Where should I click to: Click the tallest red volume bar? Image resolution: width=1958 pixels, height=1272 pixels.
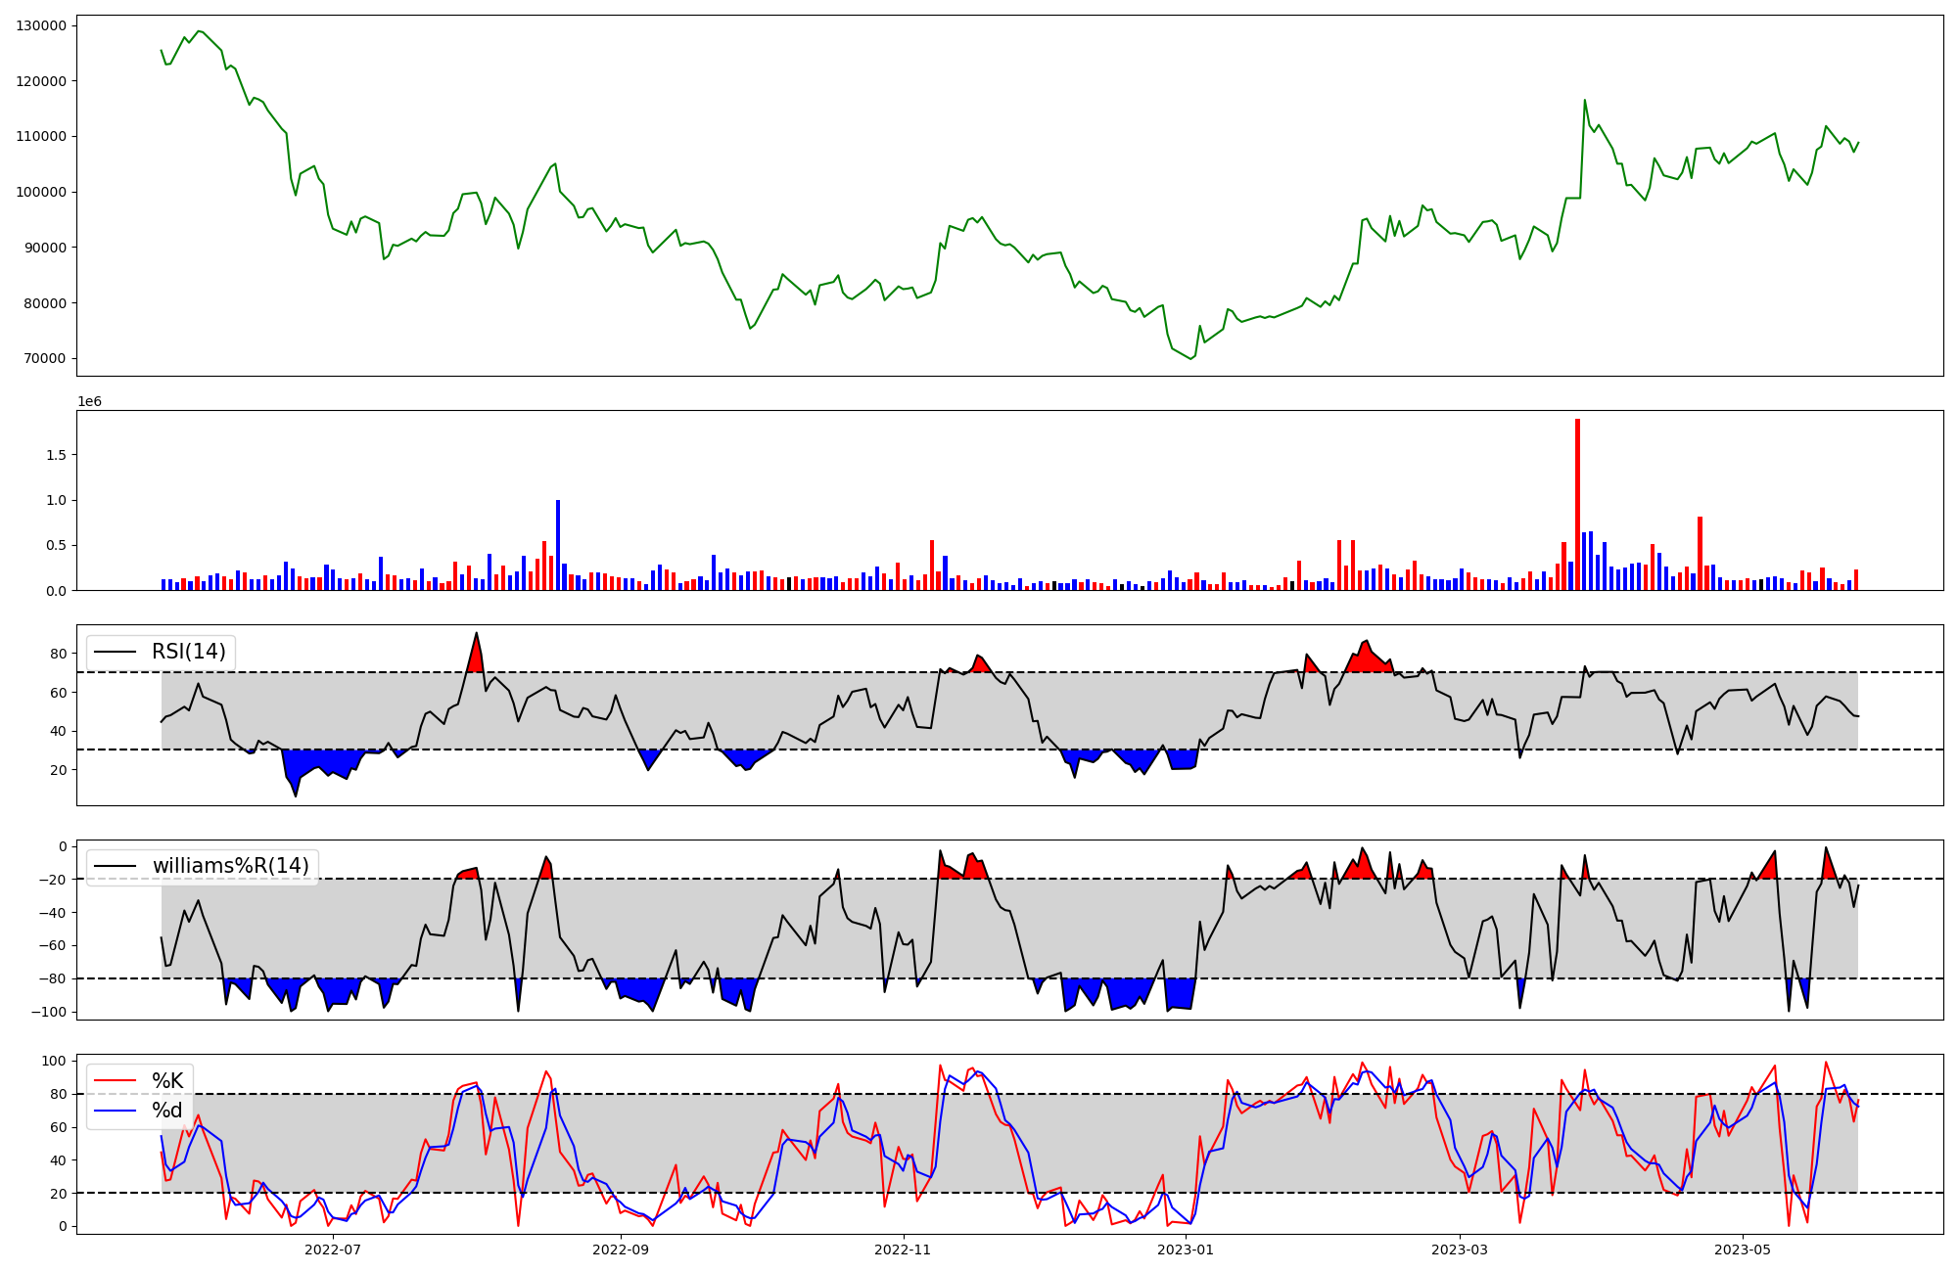point(1577,504)
